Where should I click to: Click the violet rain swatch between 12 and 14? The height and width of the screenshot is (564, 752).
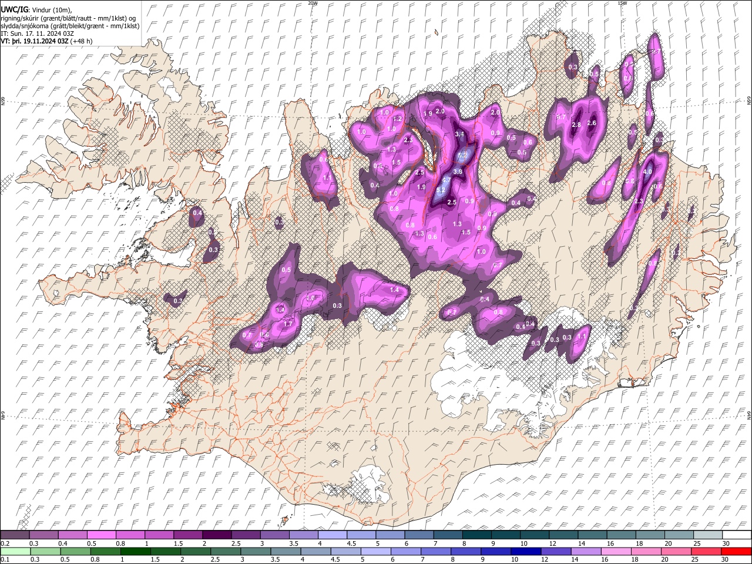(556, 551)
